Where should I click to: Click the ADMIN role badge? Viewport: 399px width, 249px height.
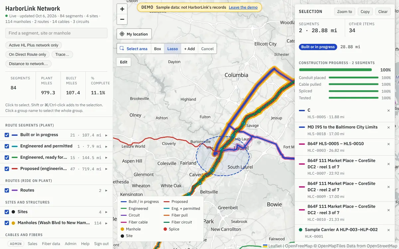[16, 244]
